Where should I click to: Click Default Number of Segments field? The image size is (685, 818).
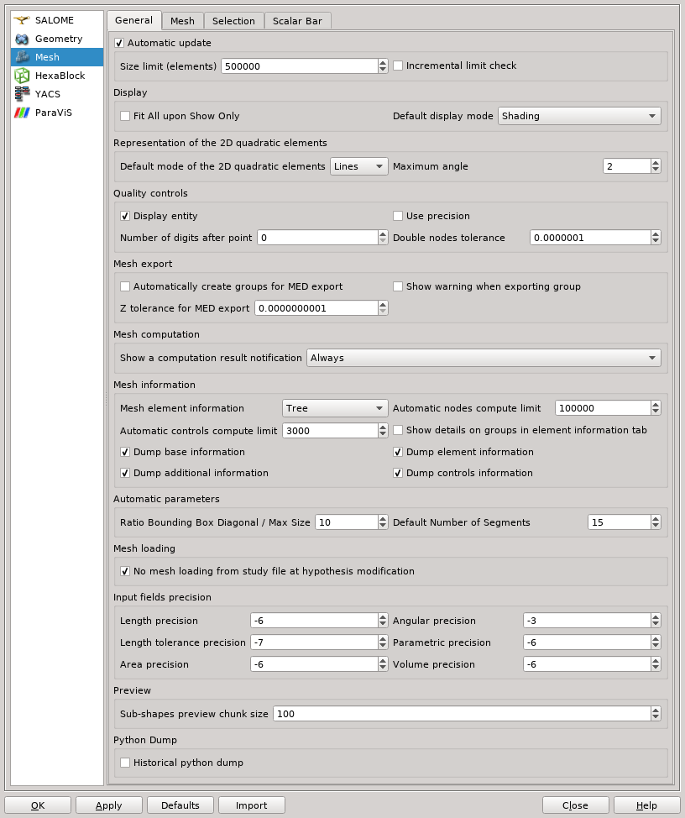point(620,522)
